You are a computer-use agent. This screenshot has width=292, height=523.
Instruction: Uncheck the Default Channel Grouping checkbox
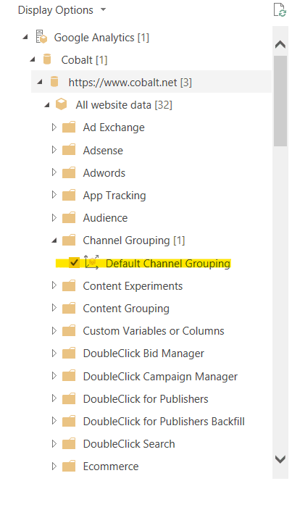coord(74,262)
